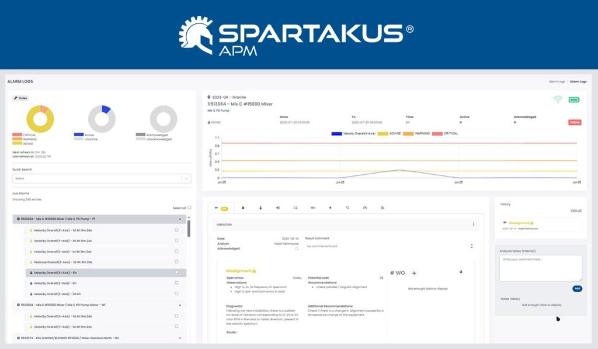598x349 pixels.
Task: Click the gear icon on PD Pump Motor - M1 row
Action: [18, 305]
